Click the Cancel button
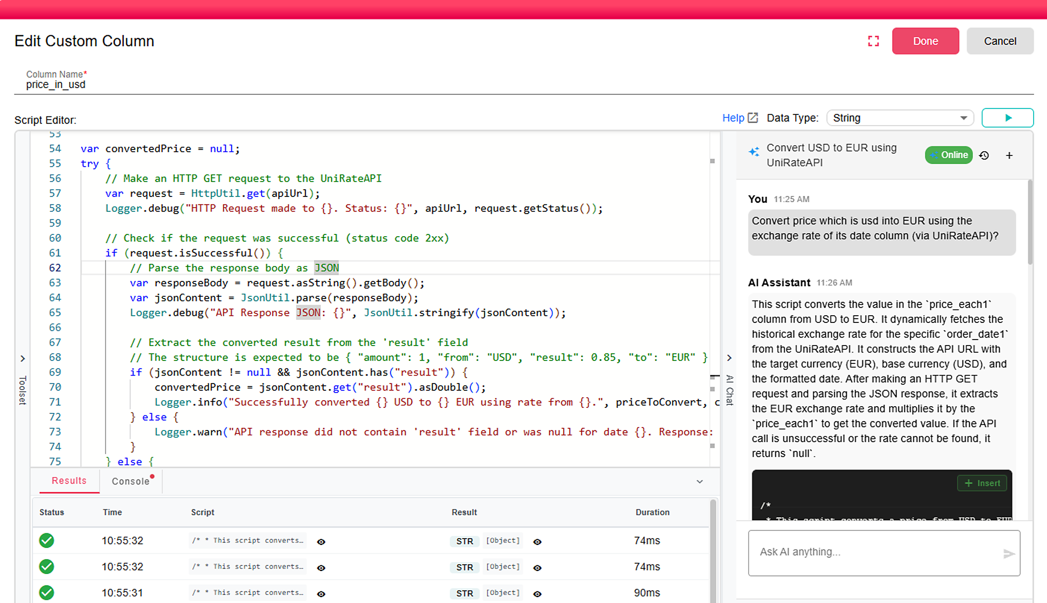Screen dimensions: 1047x603 click(1000, 41)
